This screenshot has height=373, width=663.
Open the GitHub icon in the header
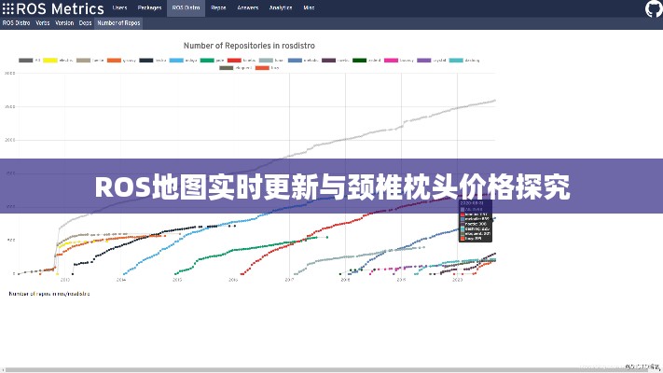coord(651,8)
